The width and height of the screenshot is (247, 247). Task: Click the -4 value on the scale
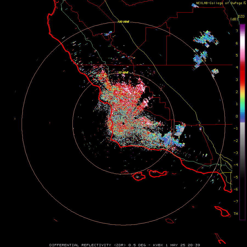(x=236, y=165)
